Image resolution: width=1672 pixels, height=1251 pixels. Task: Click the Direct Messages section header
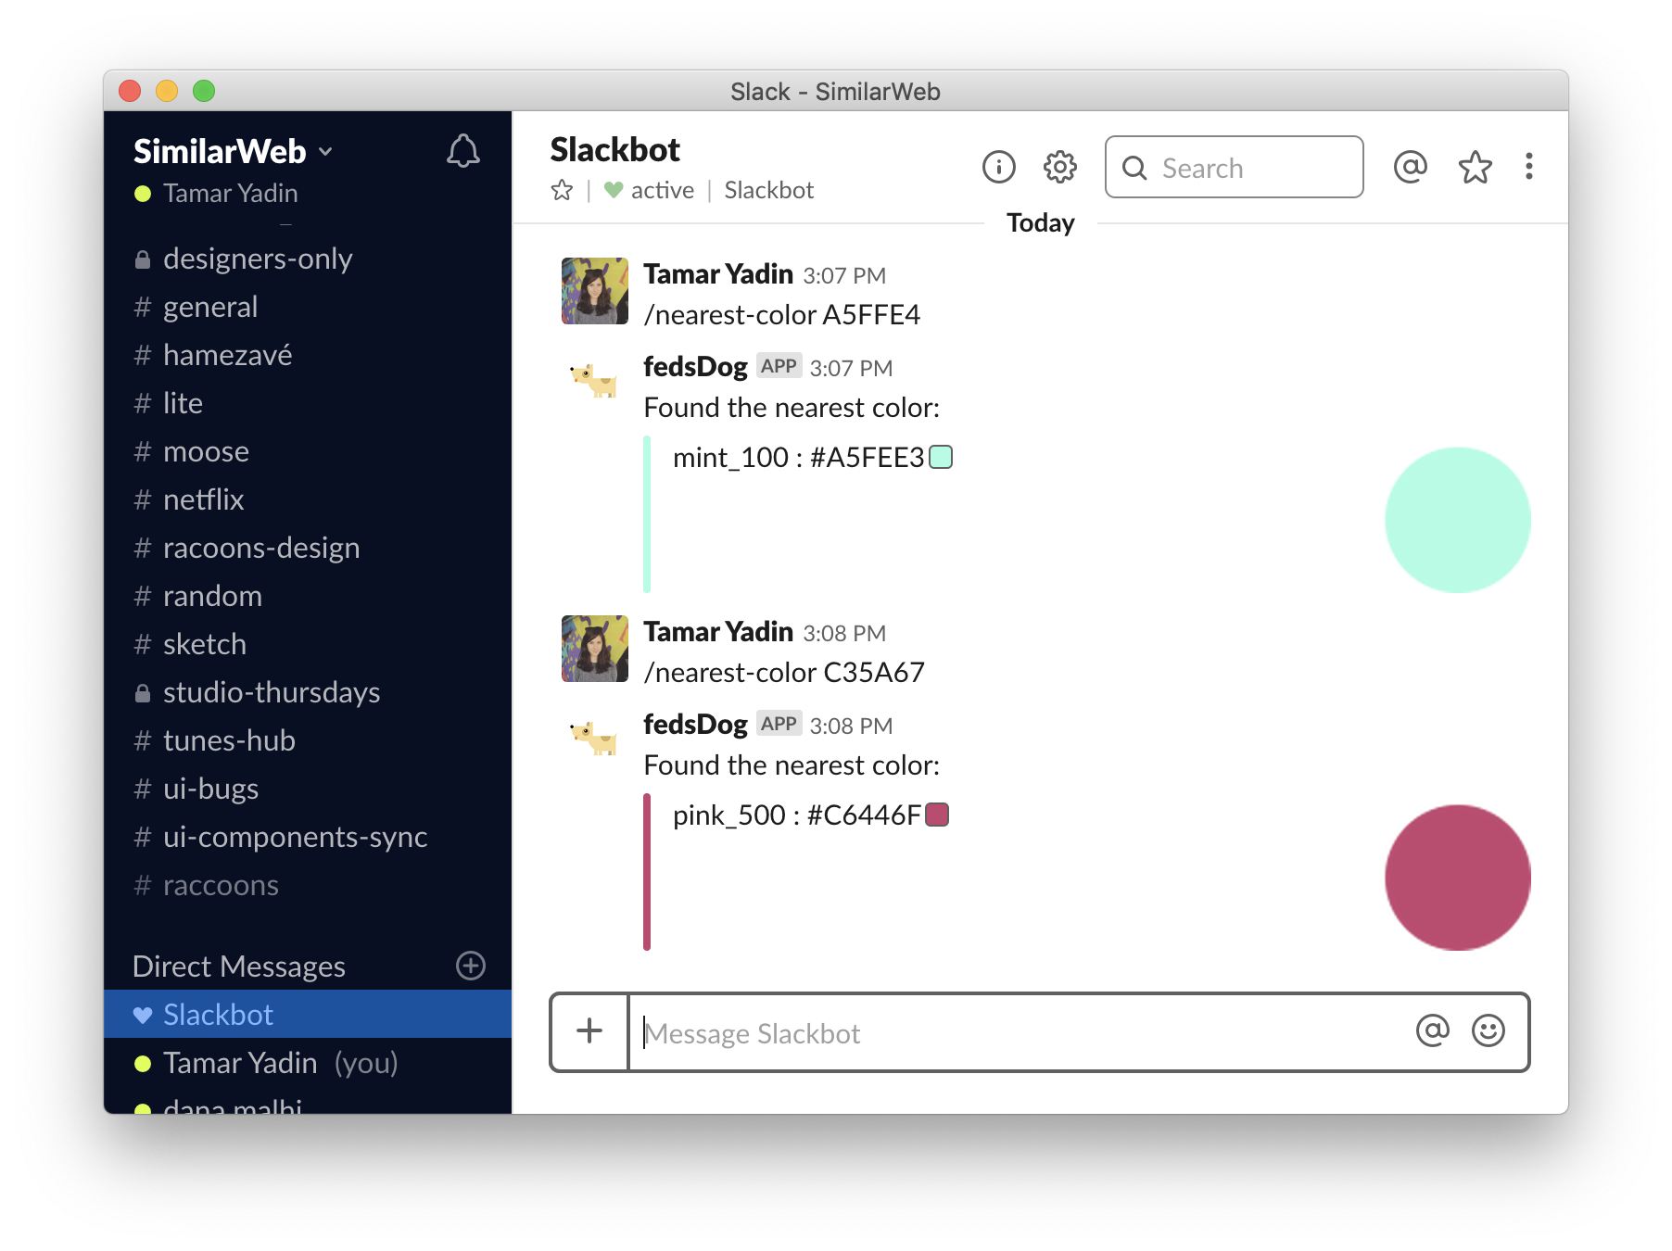pyautogui.click(x=239, y=967)
